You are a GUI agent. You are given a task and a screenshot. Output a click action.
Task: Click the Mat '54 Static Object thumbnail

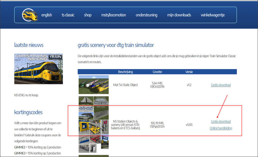coord(93,85)
